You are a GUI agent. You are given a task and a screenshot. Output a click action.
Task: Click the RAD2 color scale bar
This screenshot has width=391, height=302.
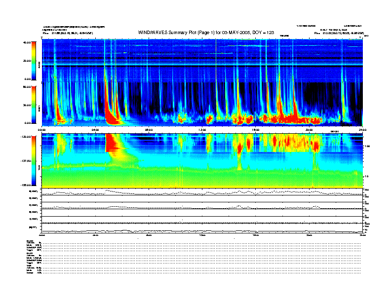pyautogui.click(x=34, y=61)
